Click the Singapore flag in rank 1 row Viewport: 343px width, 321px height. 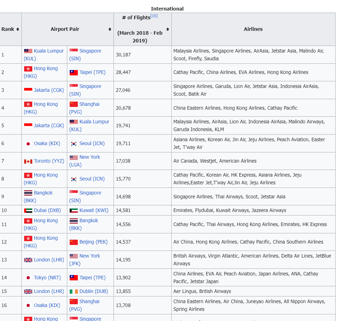pos(74,51)
